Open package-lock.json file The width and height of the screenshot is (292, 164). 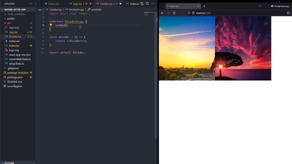point(18,73)
